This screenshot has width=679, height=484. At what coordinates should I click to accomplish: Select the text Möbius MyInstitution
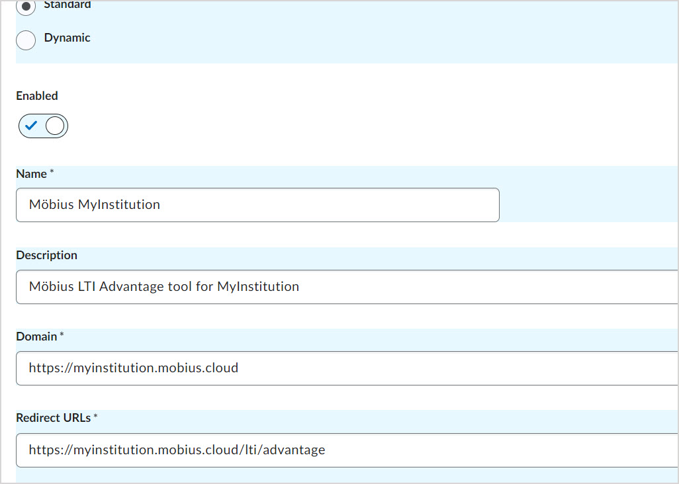(x=93, y=205)
